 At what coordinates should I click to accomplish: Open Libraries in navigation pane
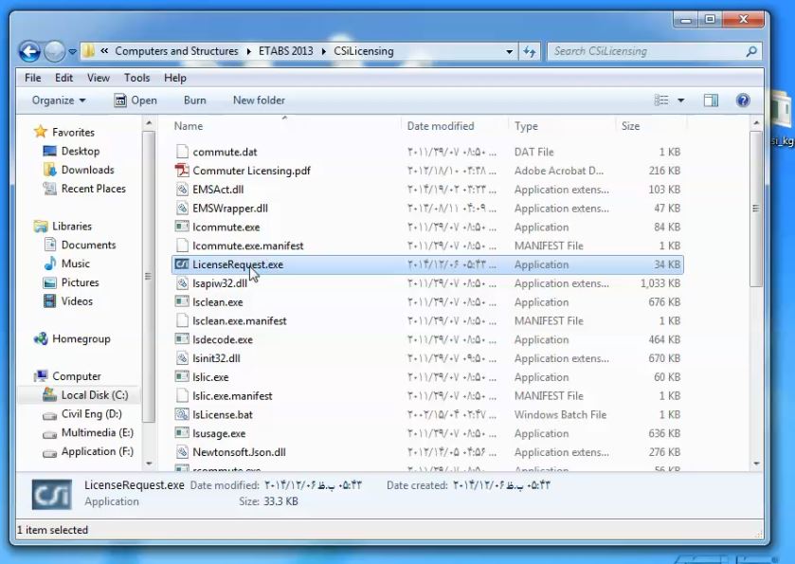click(72, 227)
